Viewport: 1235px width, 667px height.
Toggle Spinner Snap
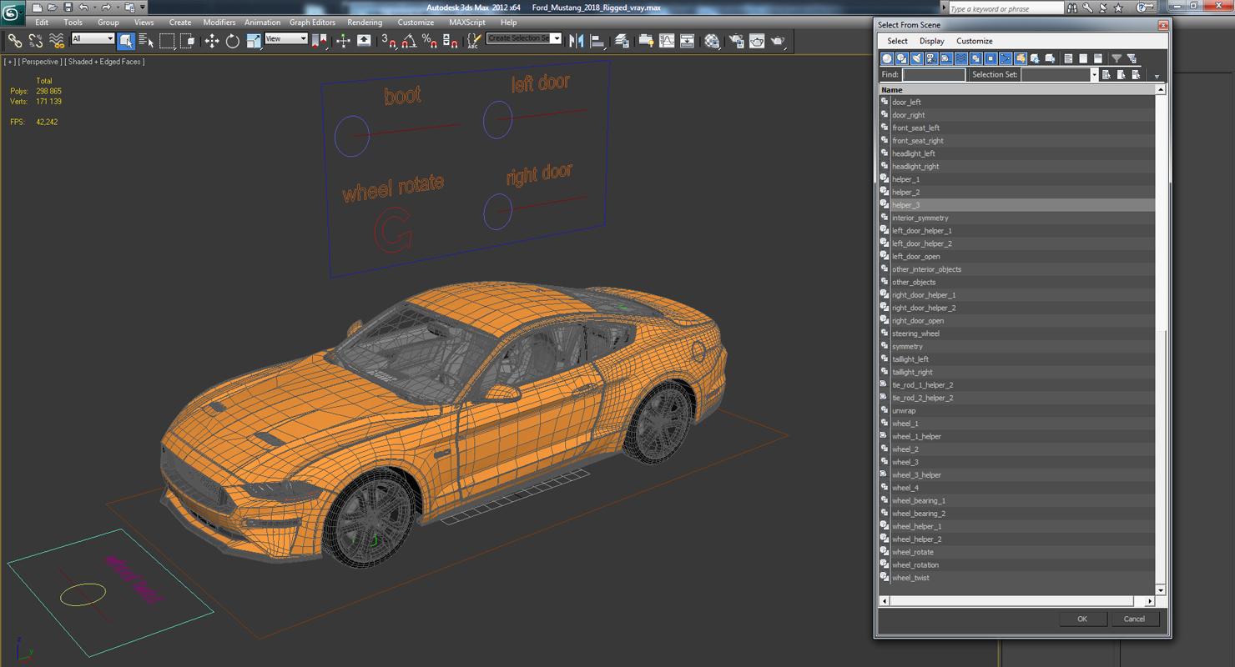pos(450,41)
